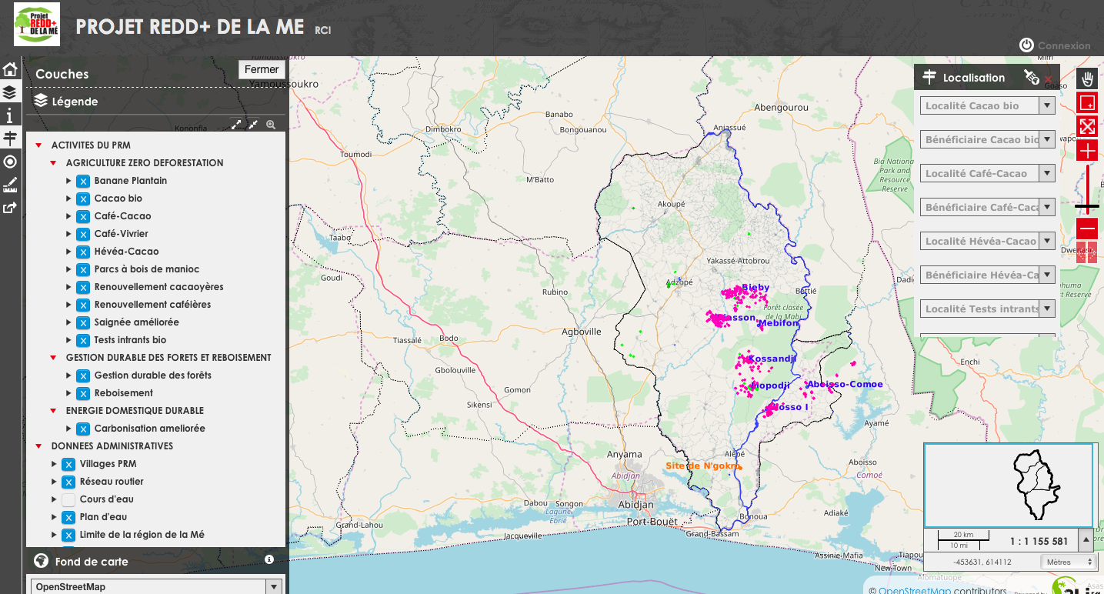This screenshot has height=594, width=1104.
Task: Uncheck Réseau routier layer
Action: pos(68,482)
